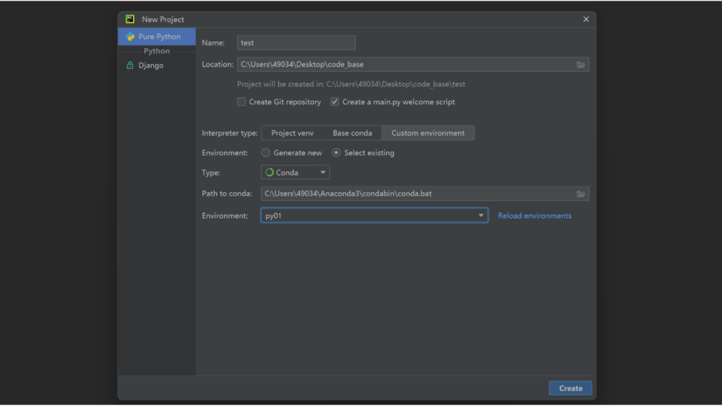Click the Reload environments link
The height and width of the screenshot is (406, 722).
pos(534,215)
